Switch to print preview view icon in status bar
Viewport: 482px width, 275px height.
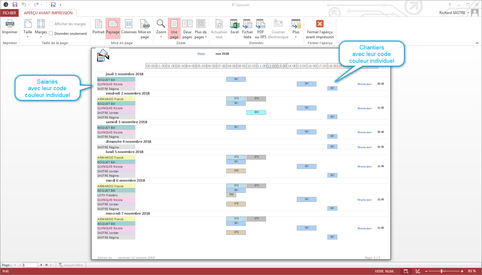coord(406,271)
